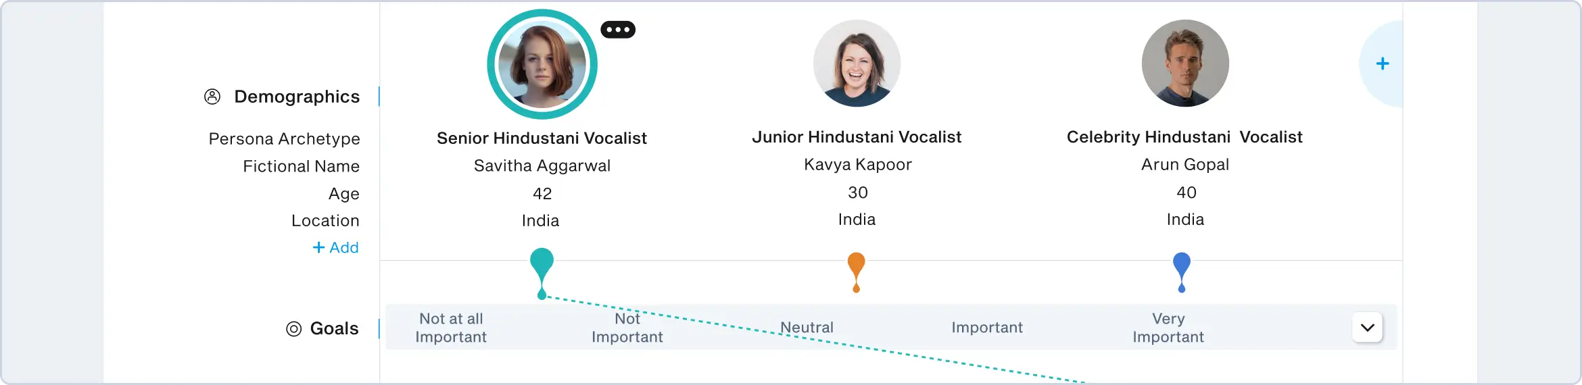Click the plus icon to add a persona
The height and width of the screenshot is (385, 1582).
point(1383,63)
